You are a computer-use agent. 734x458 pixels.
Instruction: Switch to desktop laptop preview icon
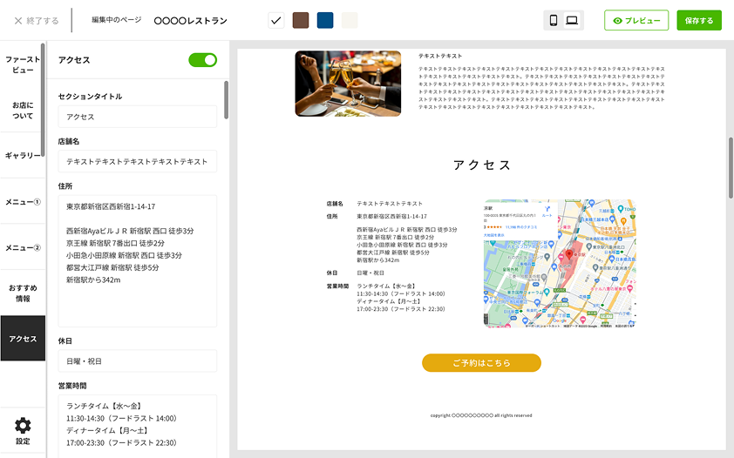click(x=572, y=21)
